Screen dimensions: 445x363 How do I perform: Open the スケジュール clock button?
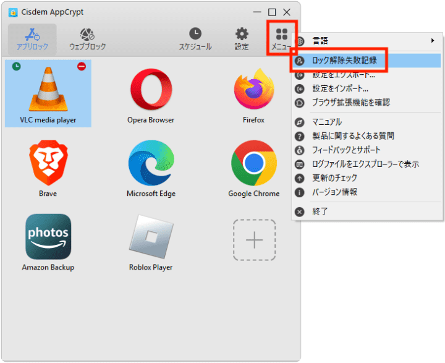tap(195, 40)
